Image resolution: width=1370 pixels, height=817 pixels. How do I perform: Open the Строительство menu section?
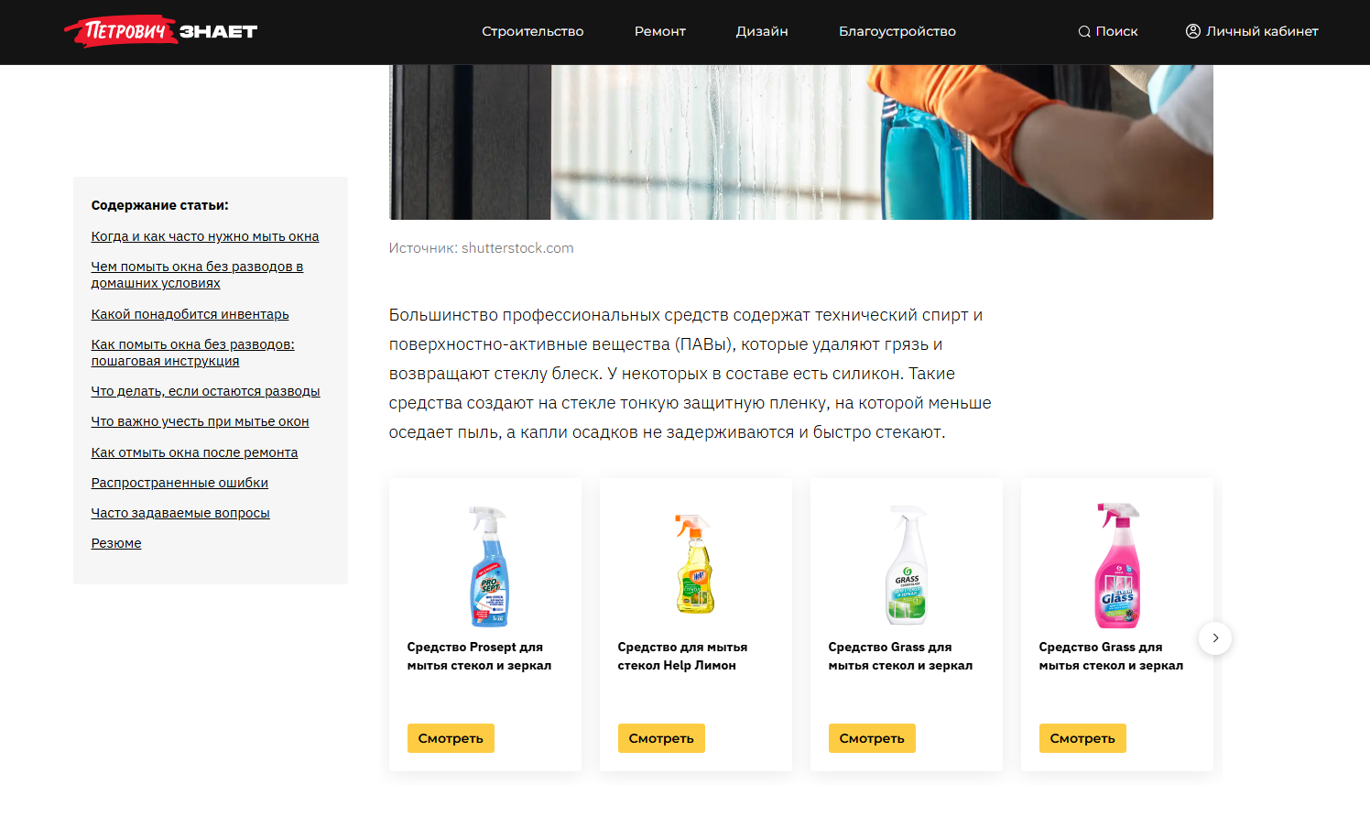pyautogui.click(x=533, y=31)
